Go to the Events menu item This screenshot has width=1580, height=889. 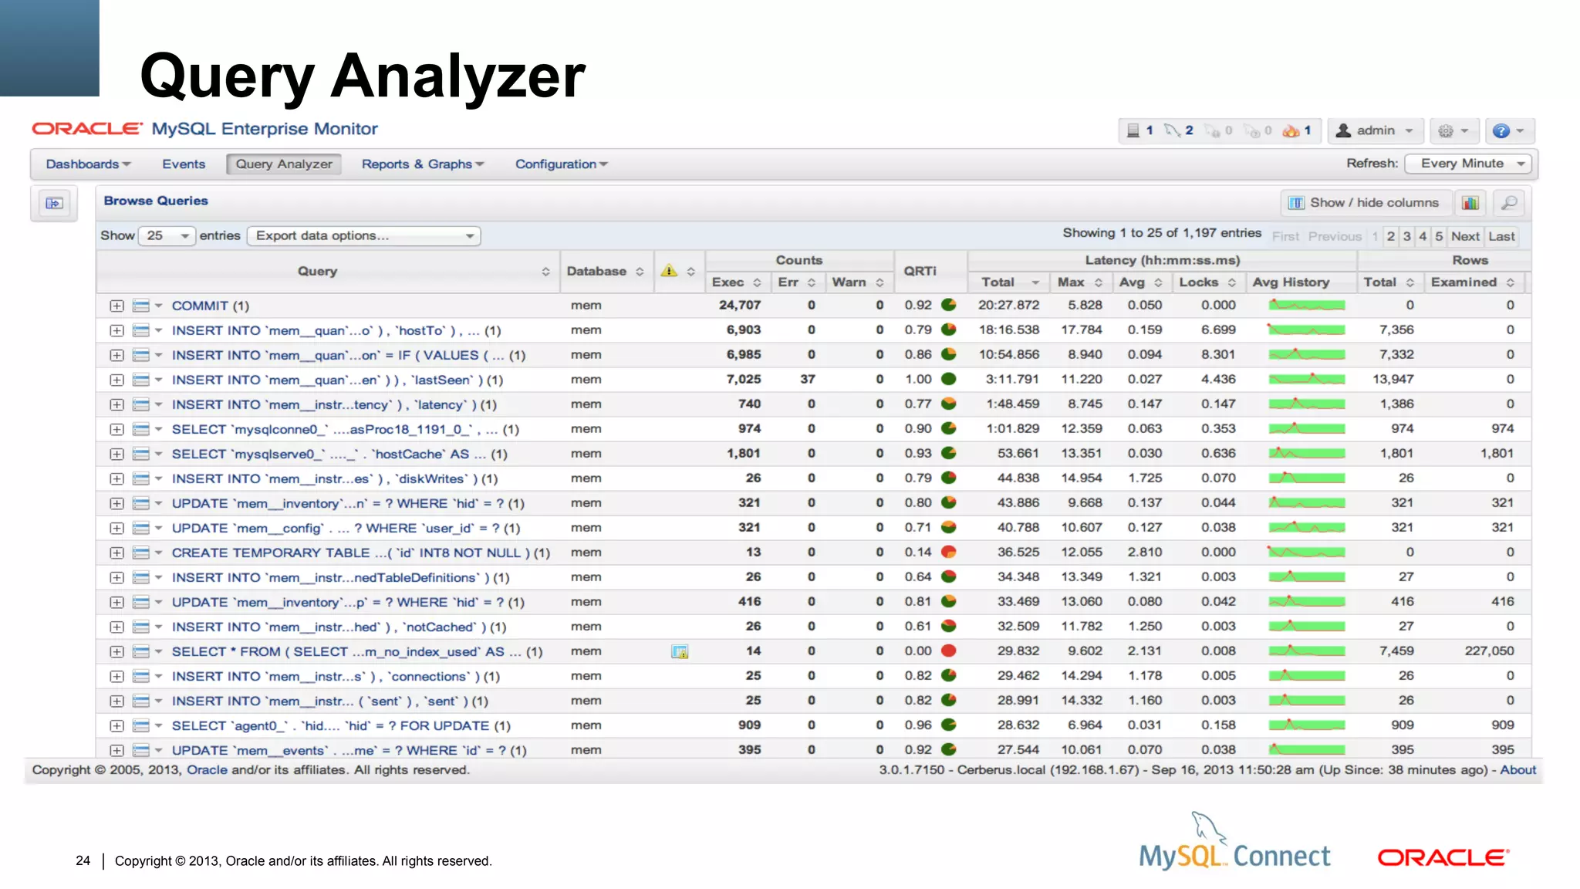tap(184, 164)
